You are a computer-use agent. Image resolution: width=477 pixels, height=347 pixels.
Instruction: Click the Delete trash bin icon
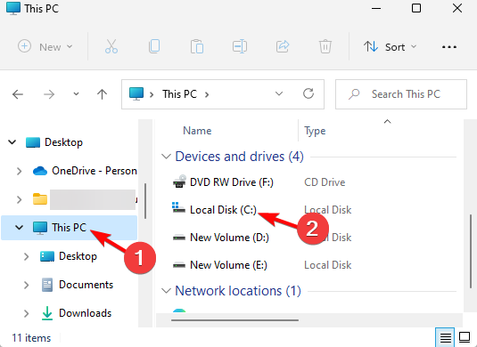coord(325,47)
